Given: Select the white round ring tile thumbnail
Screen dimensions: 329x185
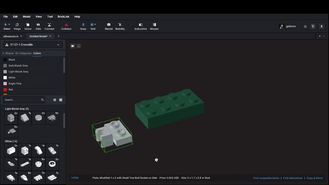Looking at the screenshot, I should (x=52, y=164).
